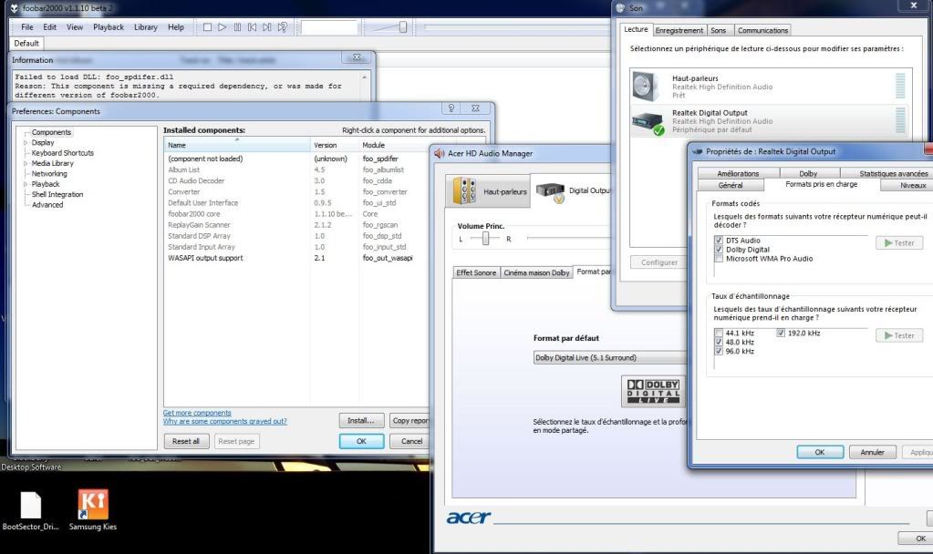The height and width of the screenshot is (554, 933).
Task: Open the Format par défaut dropdown
Action: click(x=610, y=358)
